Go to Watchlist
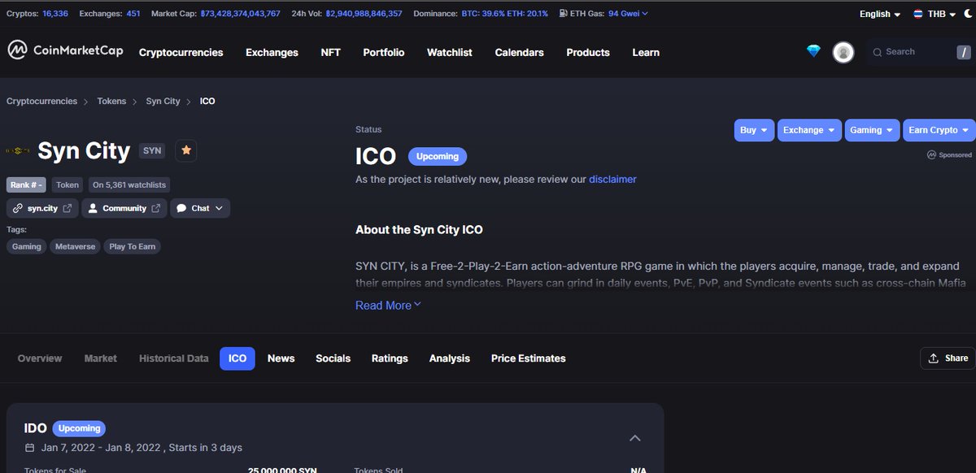 click(x=450, y=52)
